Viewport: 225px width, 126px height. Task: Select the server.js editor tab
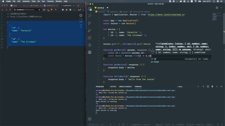coord(101,8)
